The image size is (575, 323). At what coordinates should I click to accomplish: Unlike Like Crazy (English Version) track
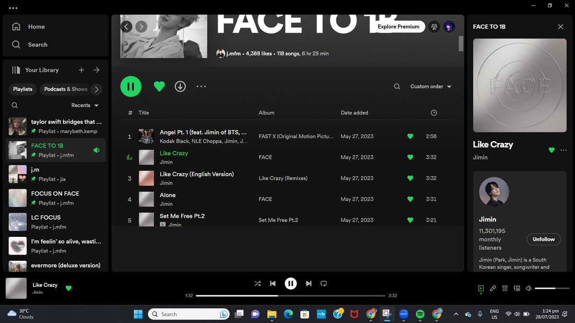[410, 178]
